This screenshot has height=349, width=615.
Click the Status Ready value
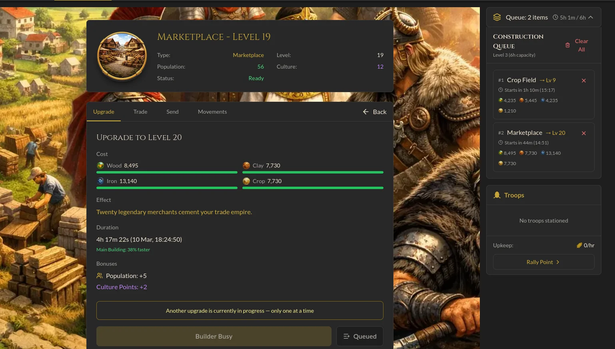(x=256, y=78)
